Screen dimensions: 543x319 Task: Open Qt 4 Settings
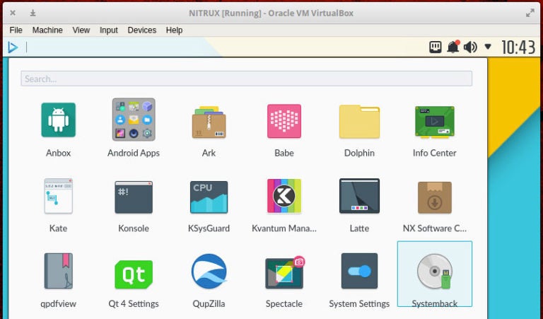[134, 274]
